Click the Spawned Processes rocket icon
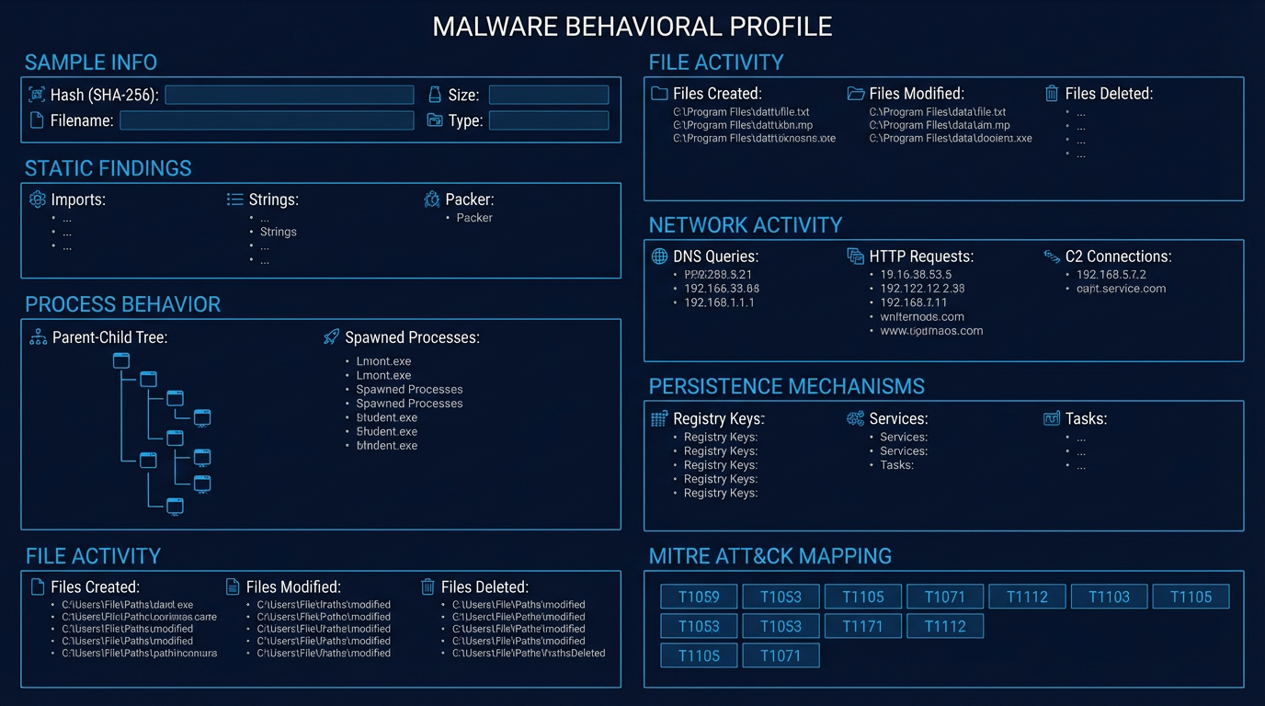The height and width of the screenshot is (706, 1265). click(x=330, y=336)
